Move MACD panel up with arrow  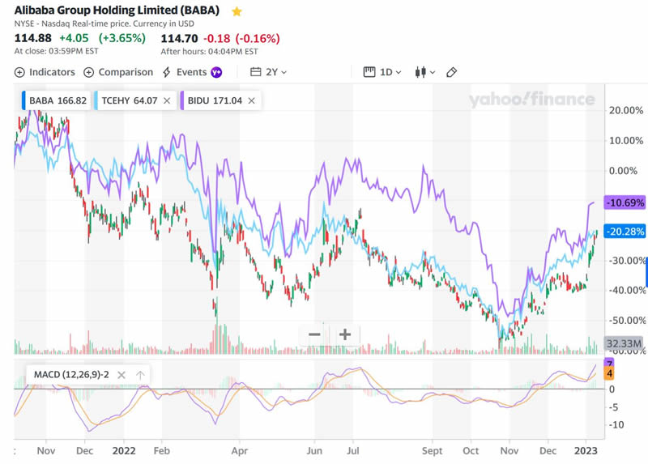tap(140, 375)
